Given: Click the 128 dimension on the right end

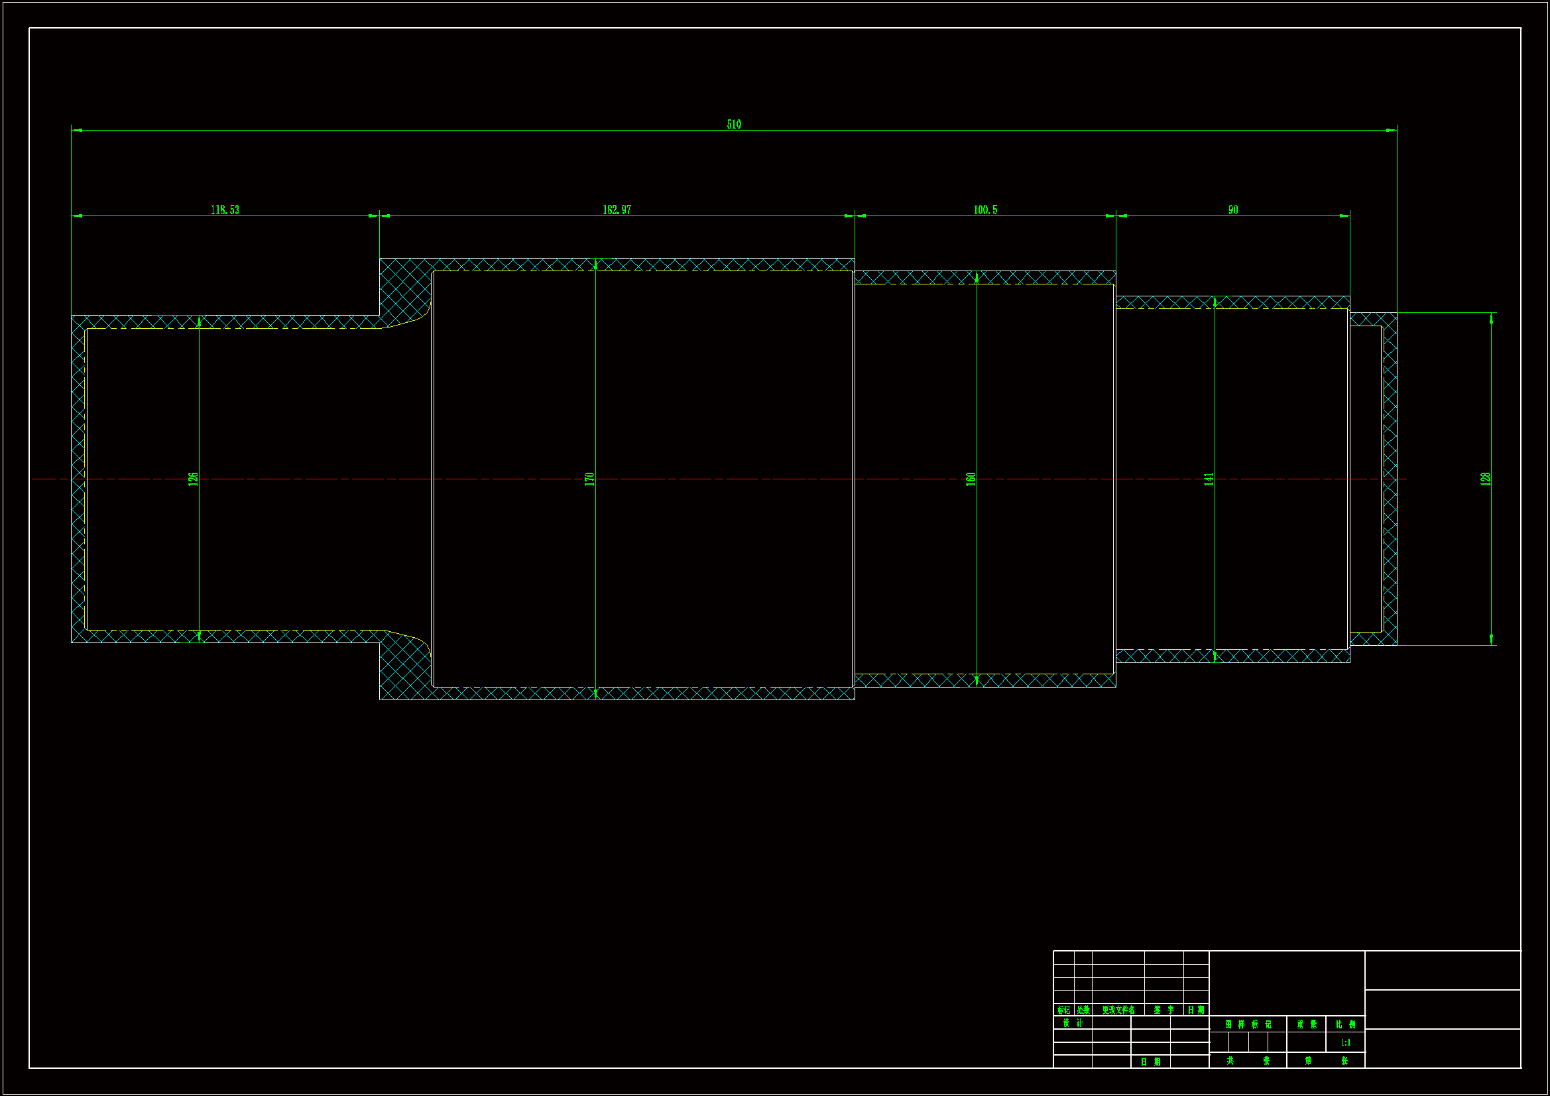Looking at the screenshot, I should pyautogui.click(x=1485, y=479).
